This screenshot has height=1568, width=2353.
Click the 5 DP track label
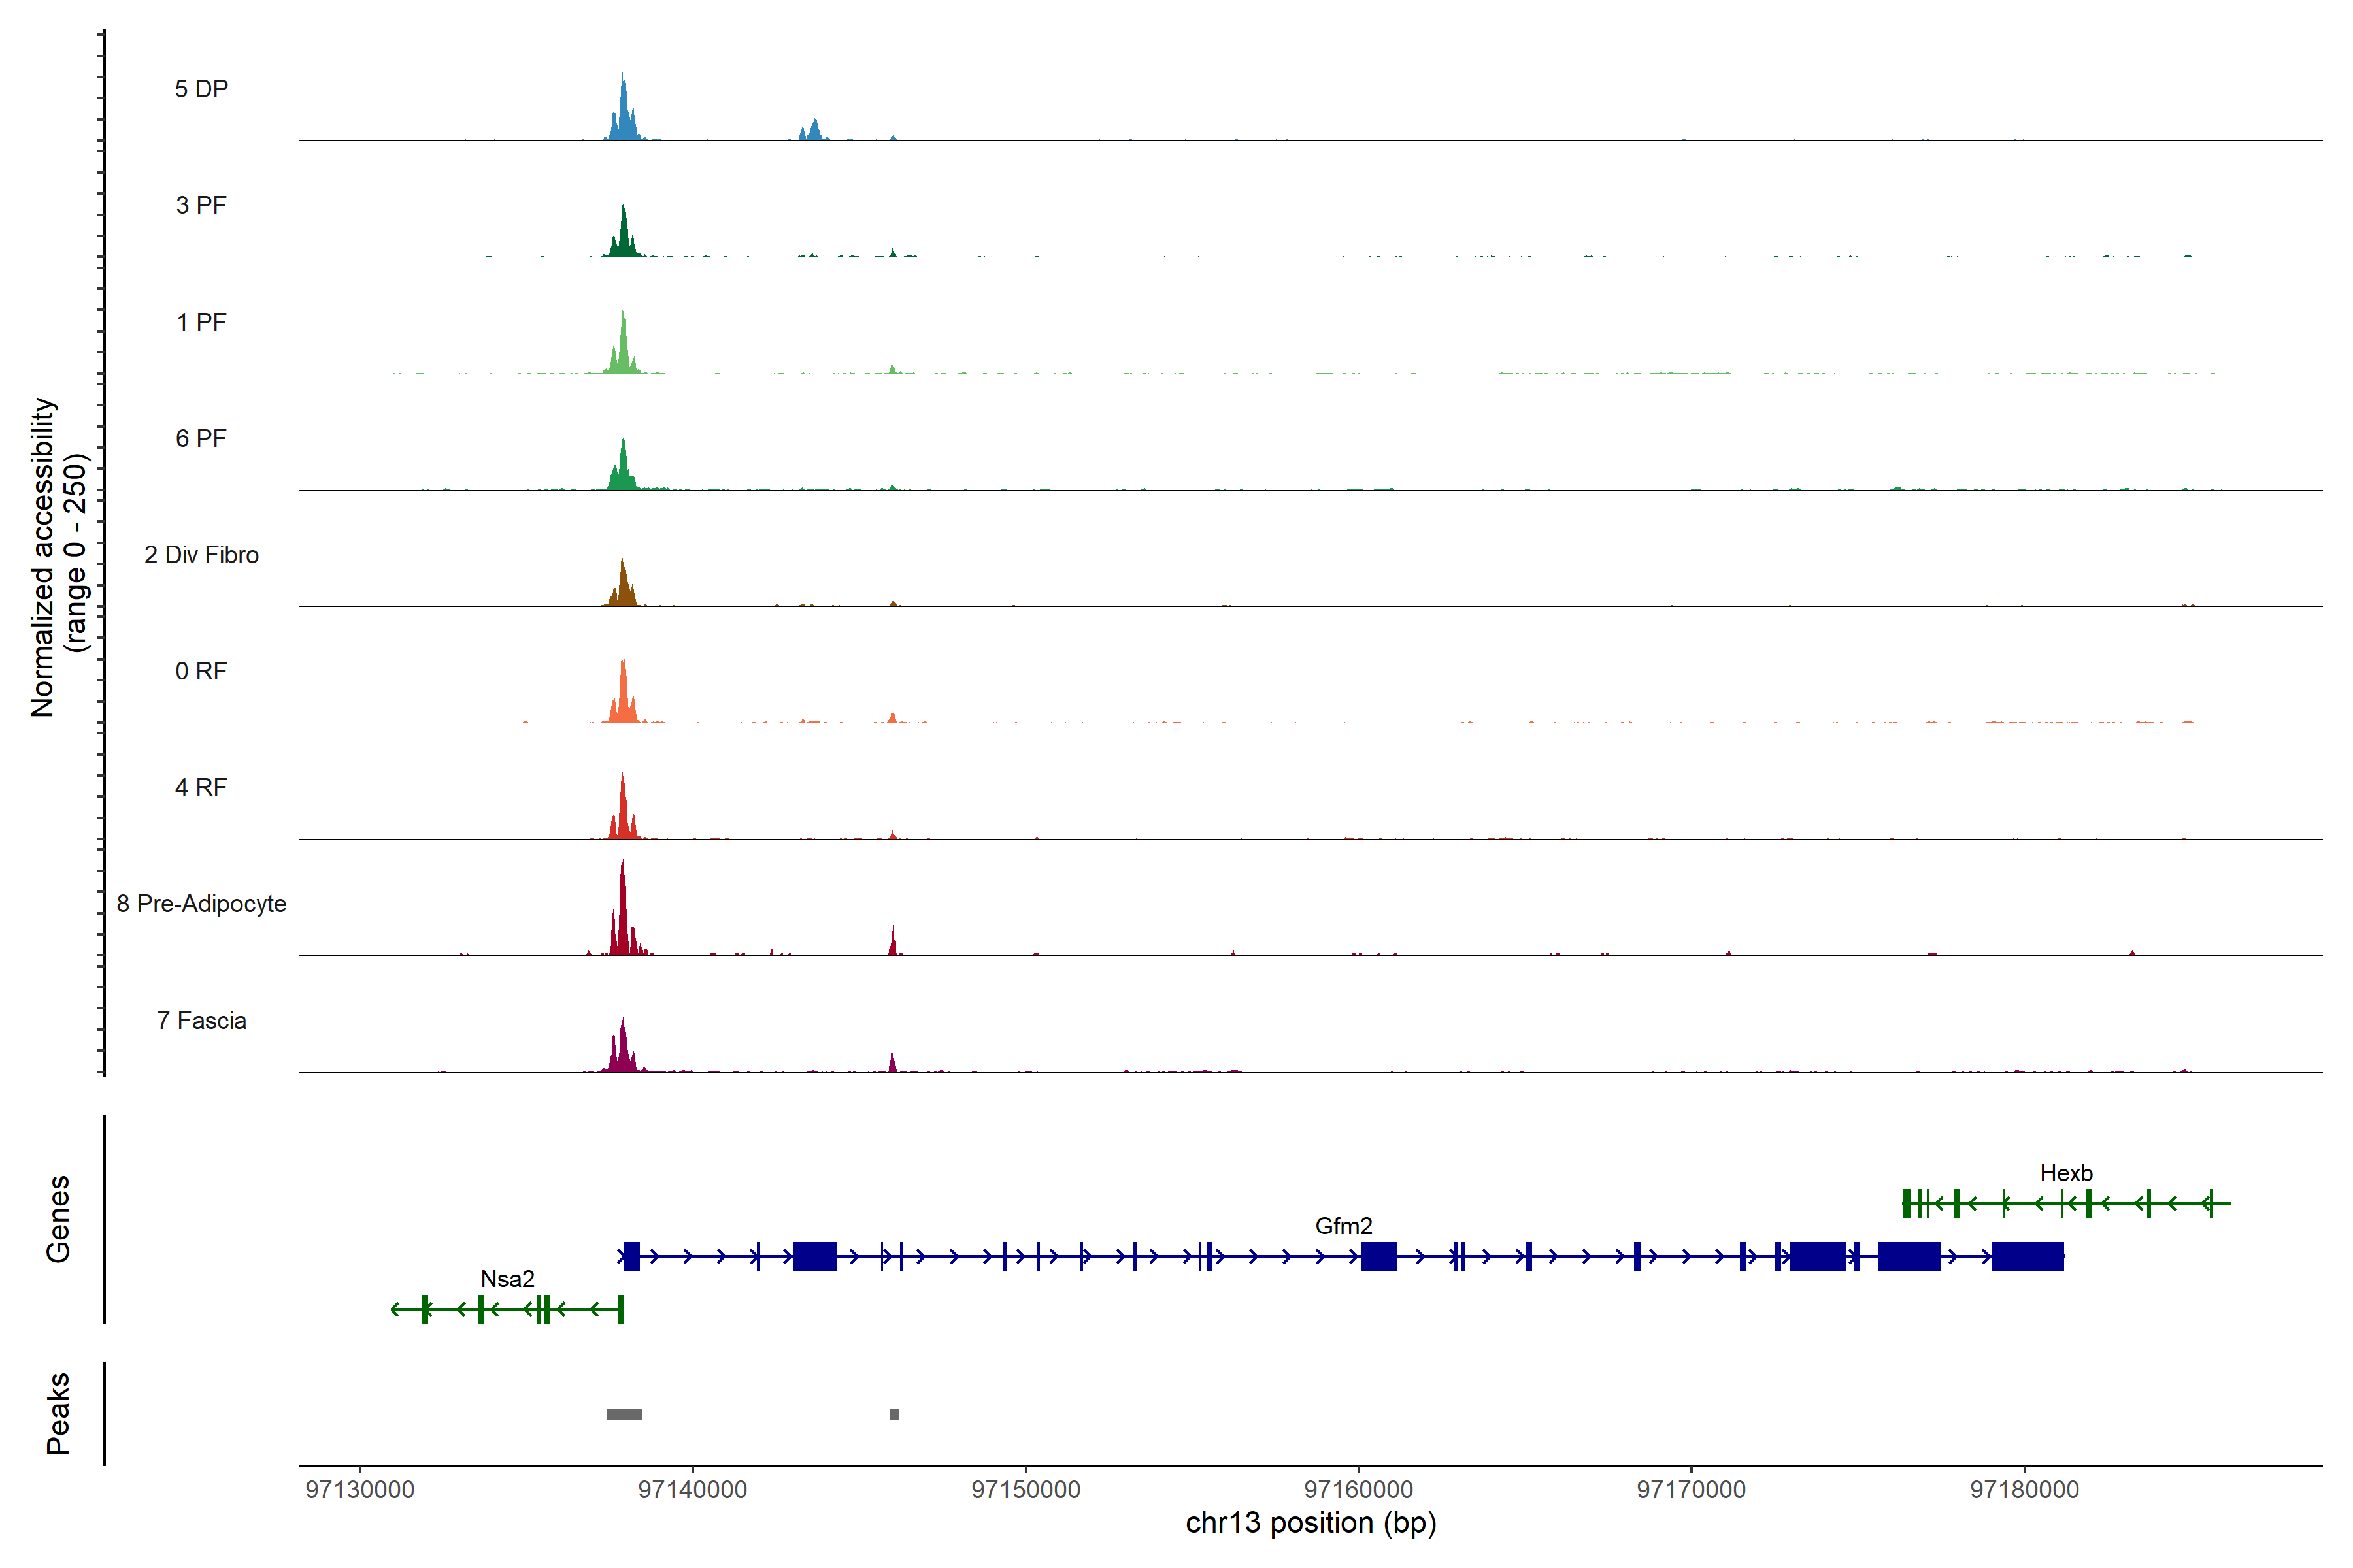[201, 89]
